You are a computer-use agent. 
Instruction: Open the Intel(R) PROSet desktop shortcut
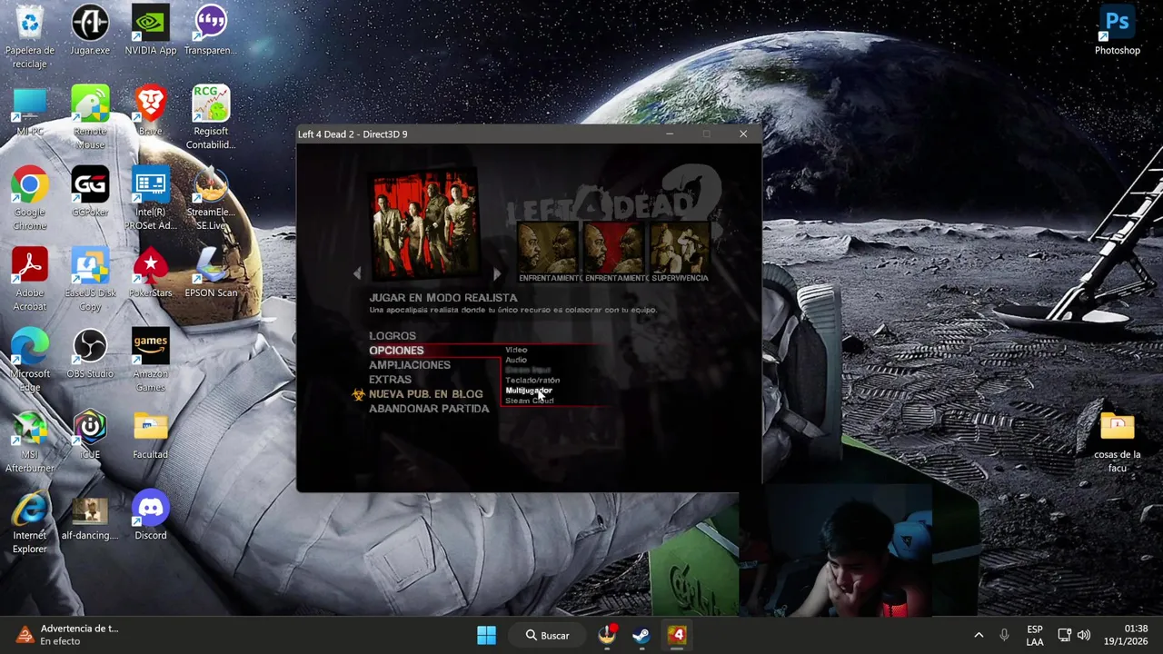point(151,199)
